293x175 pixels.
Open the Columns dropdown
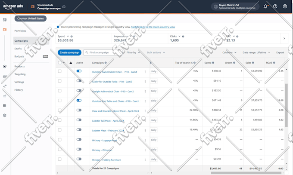coord(229,52)
